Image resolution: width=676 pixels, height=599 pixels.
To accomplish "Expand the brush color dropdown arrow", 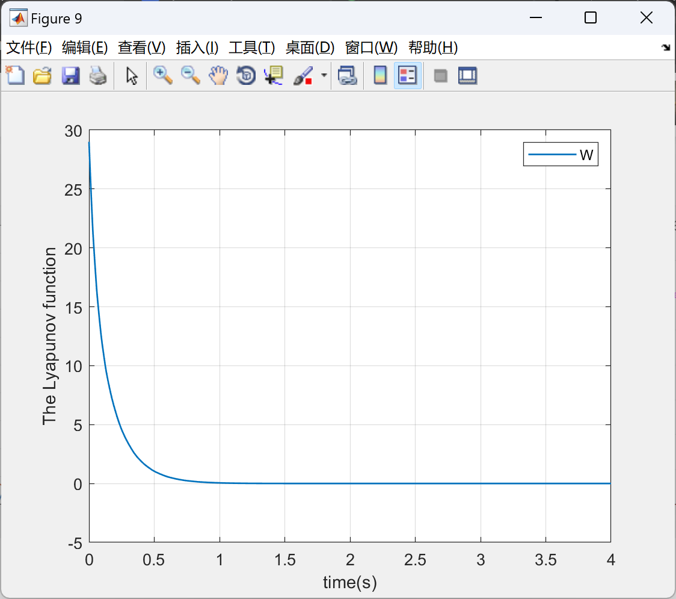I will click(324, 75).
